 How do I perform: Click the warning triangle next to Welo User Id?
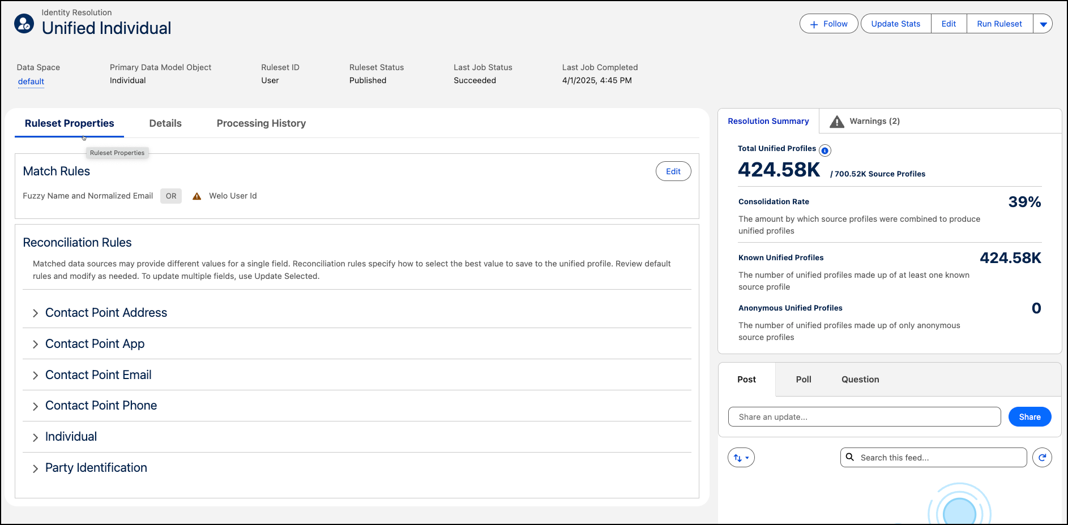(x=197, y=196)
